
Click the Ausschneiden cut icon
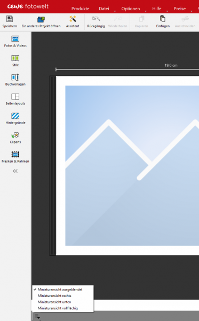point(185,19)
